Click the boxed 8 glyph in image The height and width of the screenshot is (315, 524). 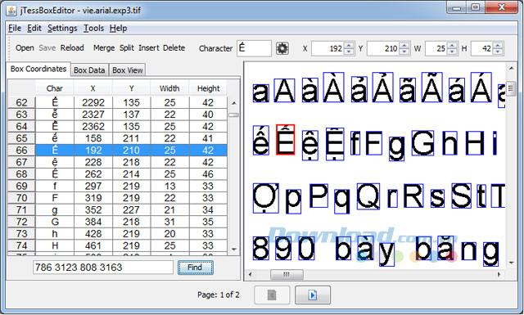pos(261,248)
